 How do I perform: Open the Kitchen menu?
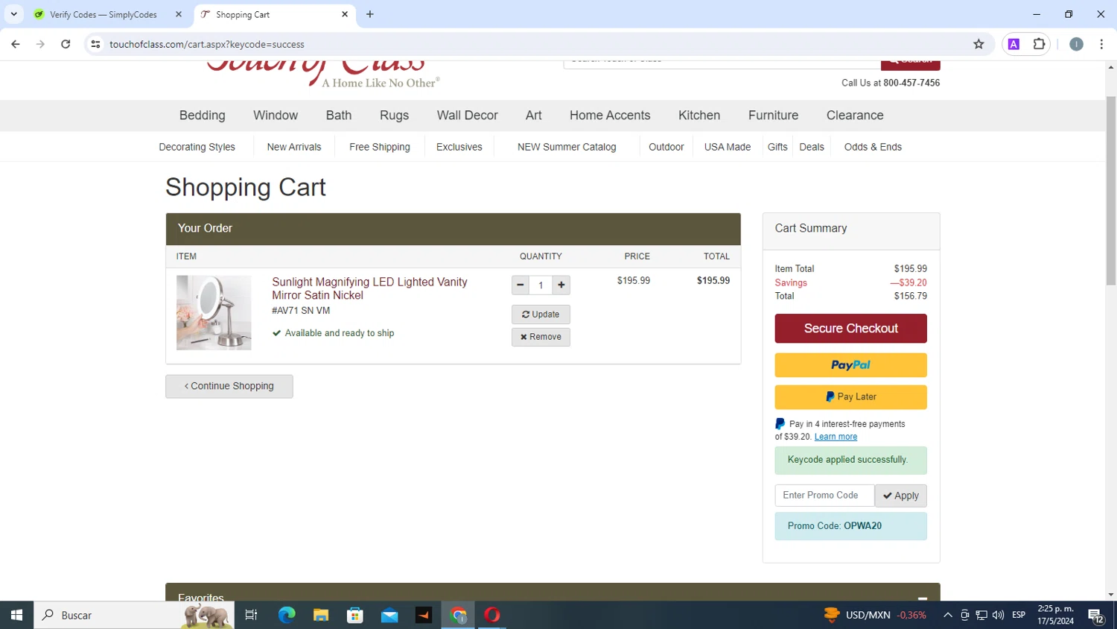click(x=699, y=116)
